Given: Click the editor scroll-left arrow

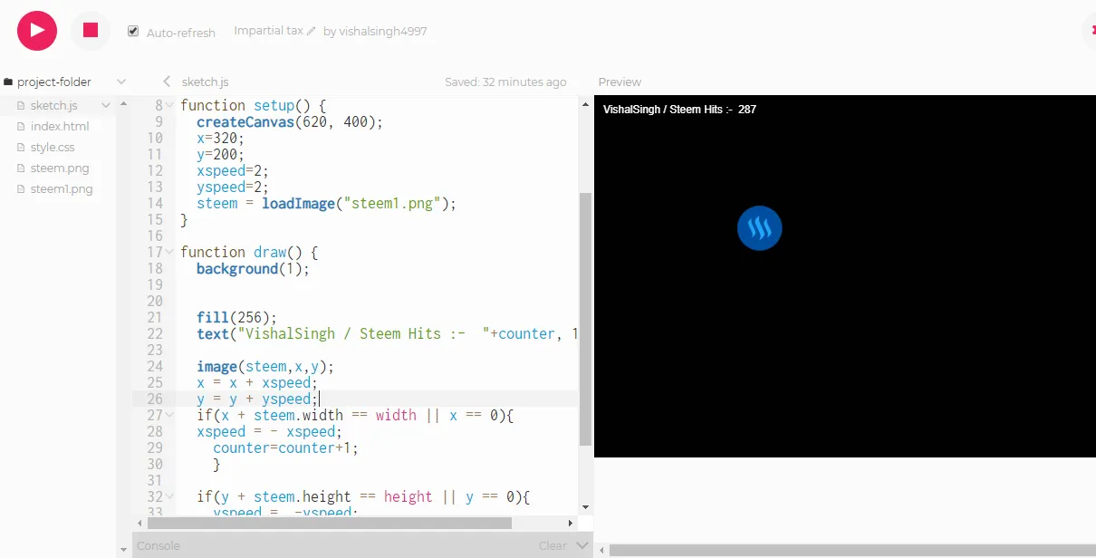Looking at the screenshot, I should coord(139,523).
